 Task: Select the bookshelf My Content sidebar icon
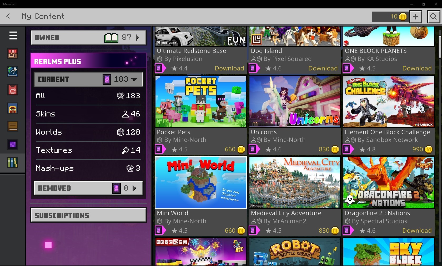[x=13, y=162]
